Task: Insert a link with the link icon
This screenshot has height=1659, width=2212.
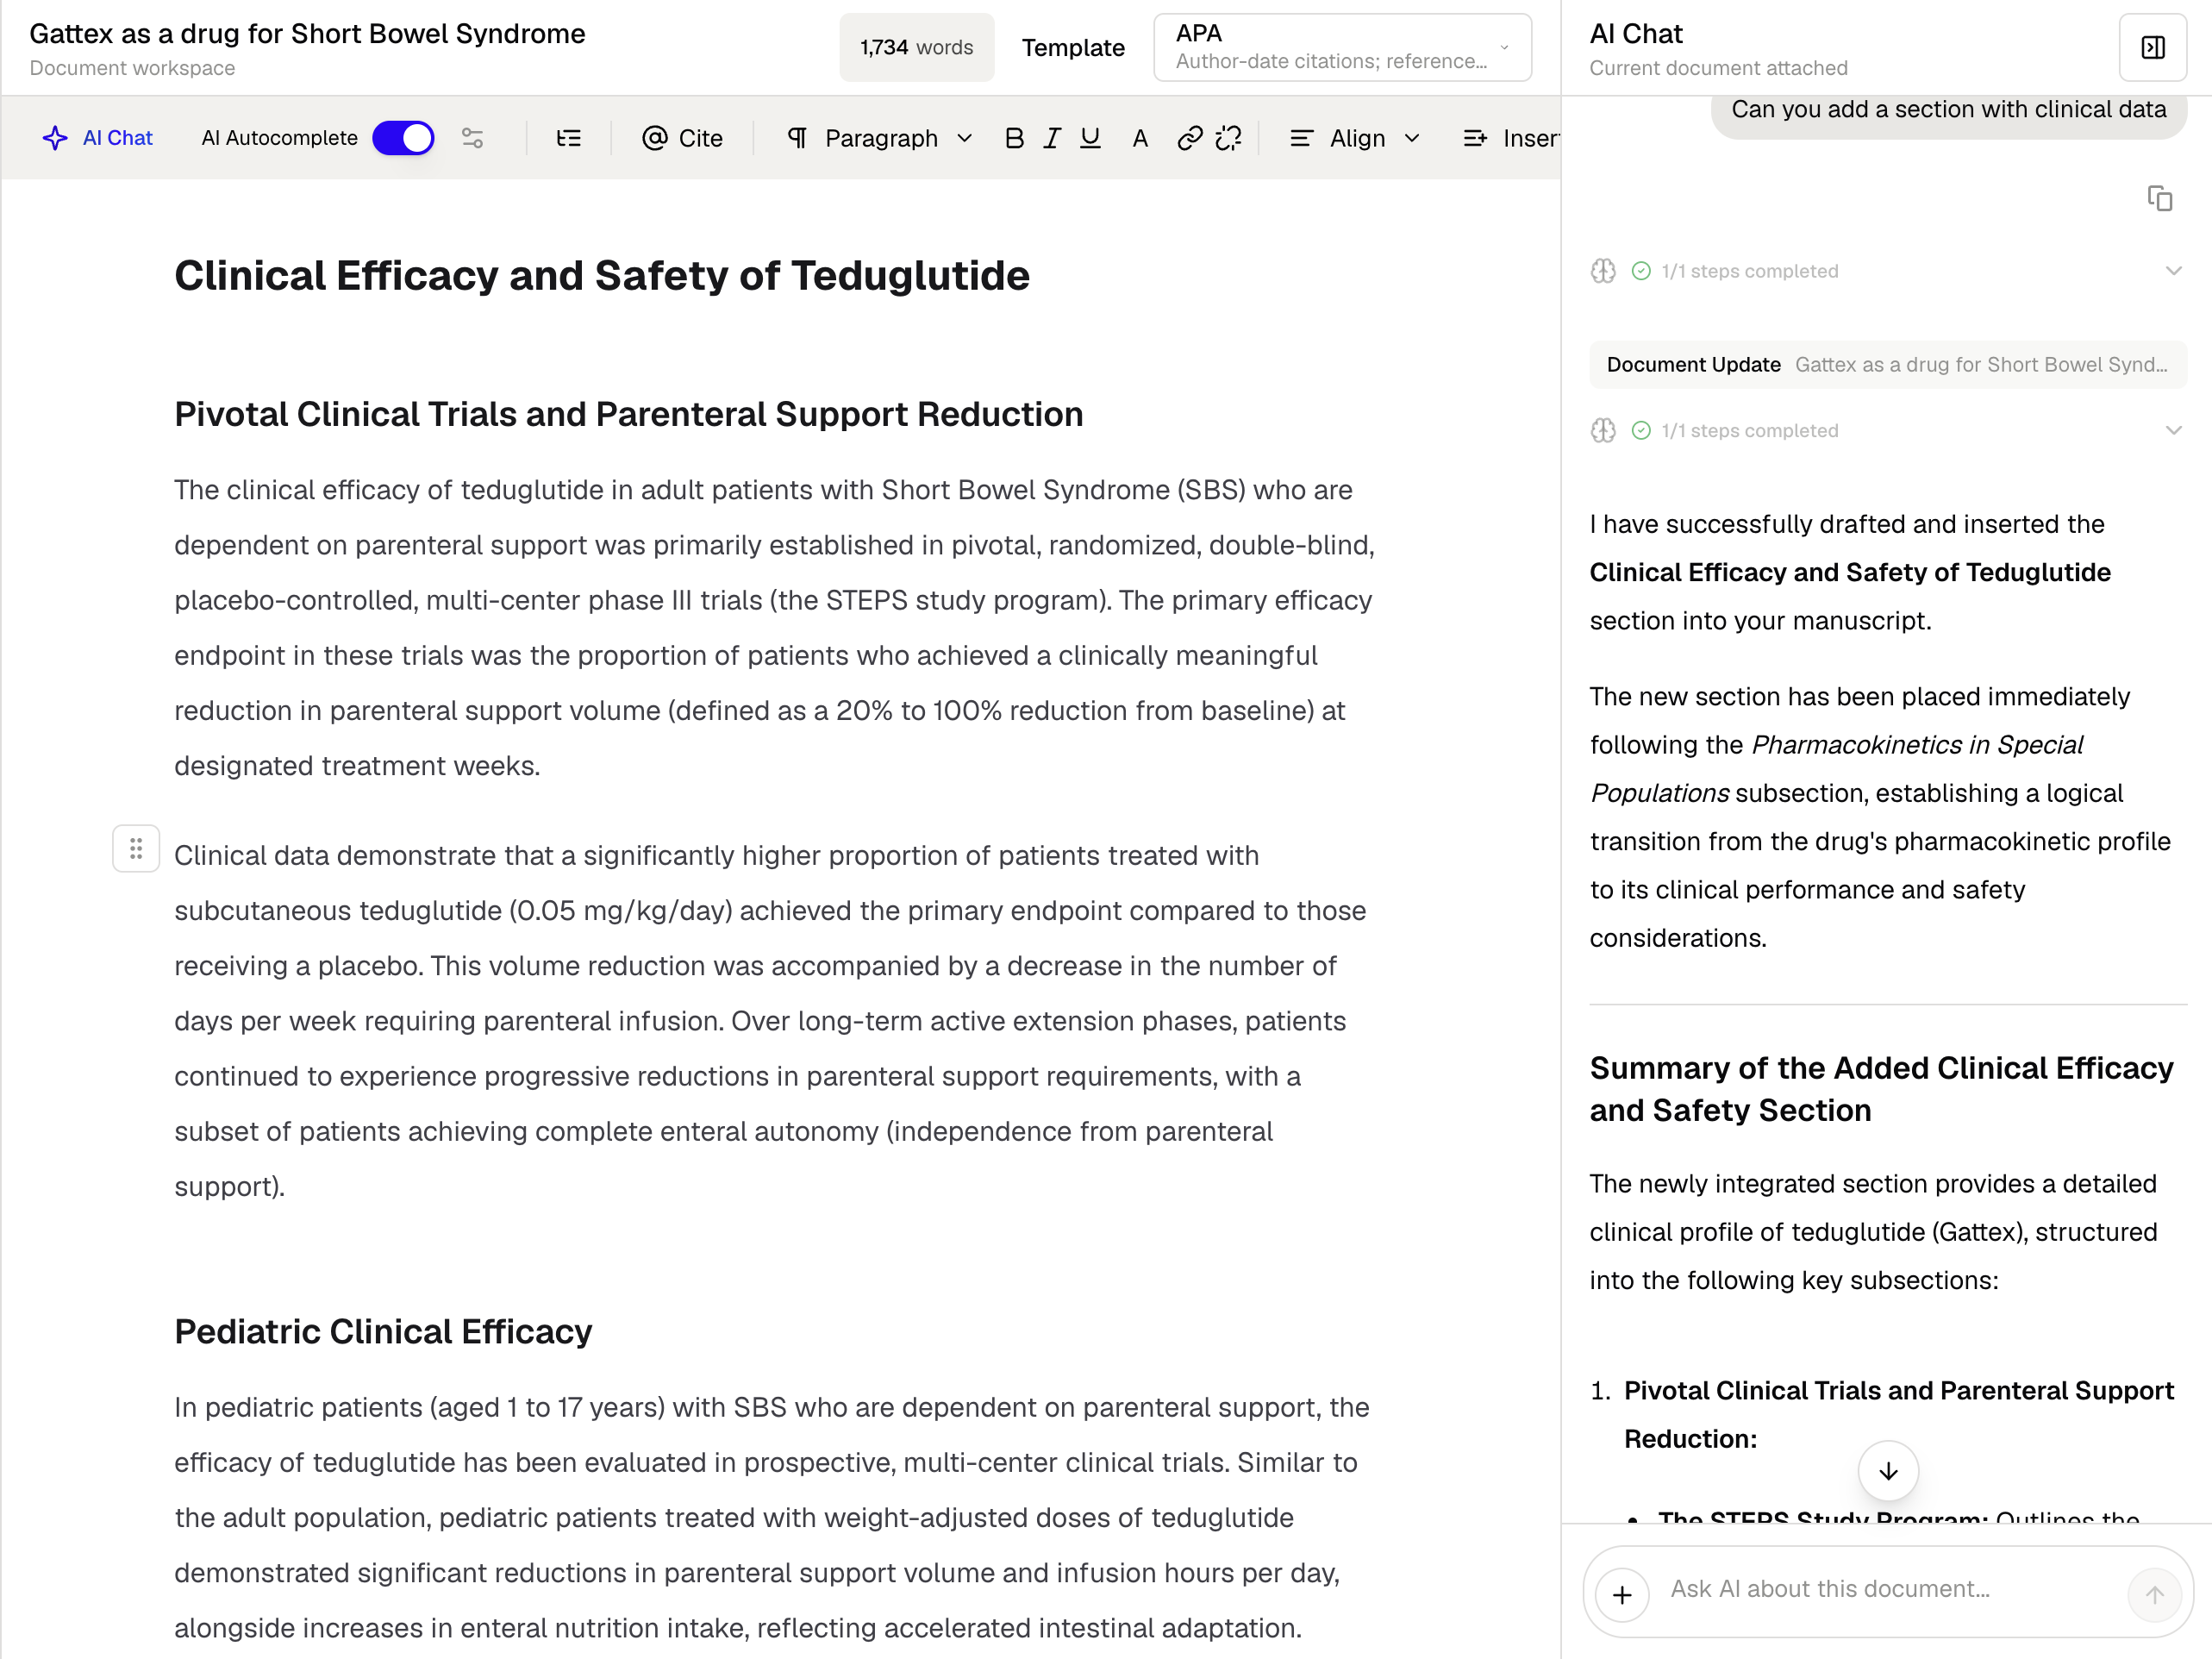Action: click(1189, 138)
